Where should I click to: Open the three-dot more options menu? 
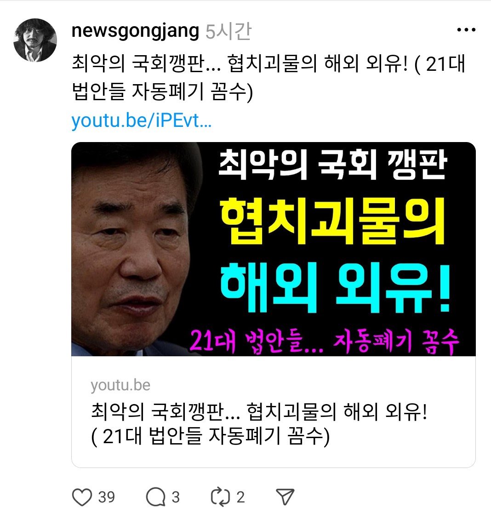click(x=466, y=30)
